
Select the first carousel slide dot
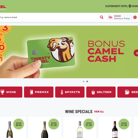coord(84,81)
